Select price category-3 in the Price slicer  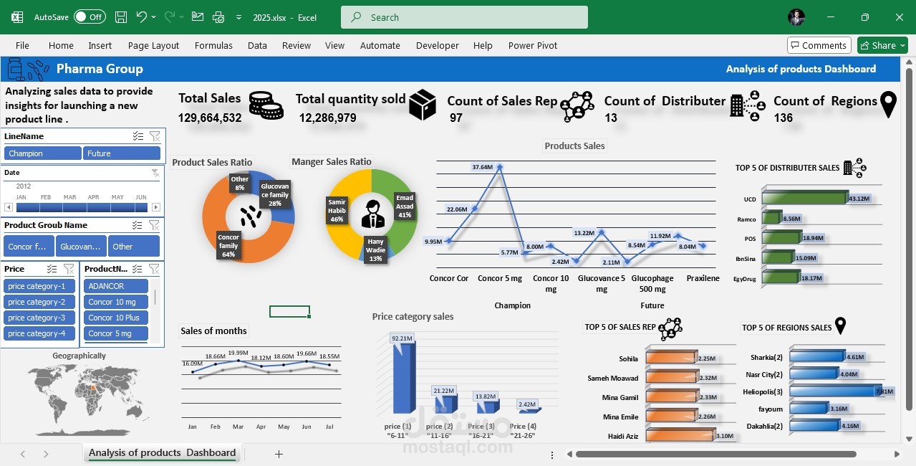click(39, 318)
